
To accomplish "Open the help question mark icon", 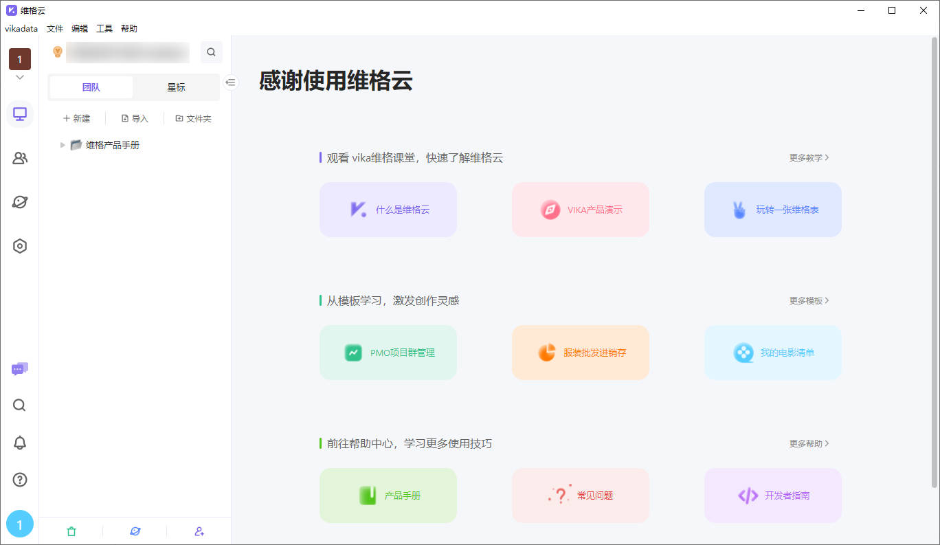I will point(20,480).
